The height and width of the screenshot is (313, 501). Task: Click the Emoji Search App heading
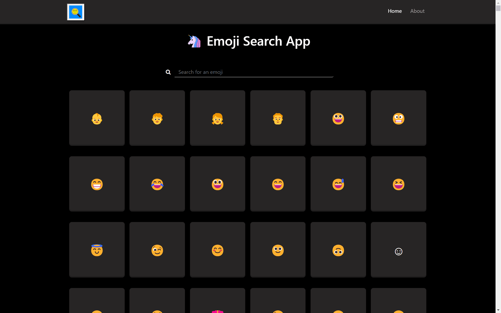(258, 41)
